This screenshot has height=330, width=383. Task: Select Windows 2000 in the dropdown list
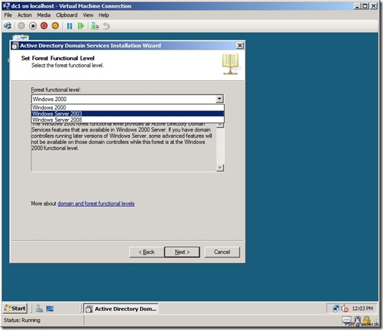128,107
